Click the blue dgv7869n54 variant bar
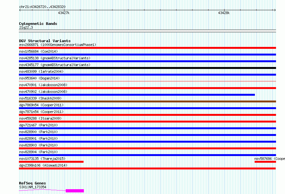 pyautogui.click(x=147, y=108)
